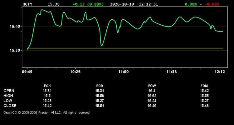Click the 11:00 time axis label
Screen dimensions: 234x125
pos(124,72)
